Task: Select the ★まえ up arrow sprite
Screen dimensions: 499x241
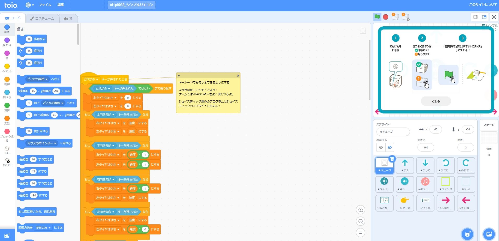Action: (405, 165)
